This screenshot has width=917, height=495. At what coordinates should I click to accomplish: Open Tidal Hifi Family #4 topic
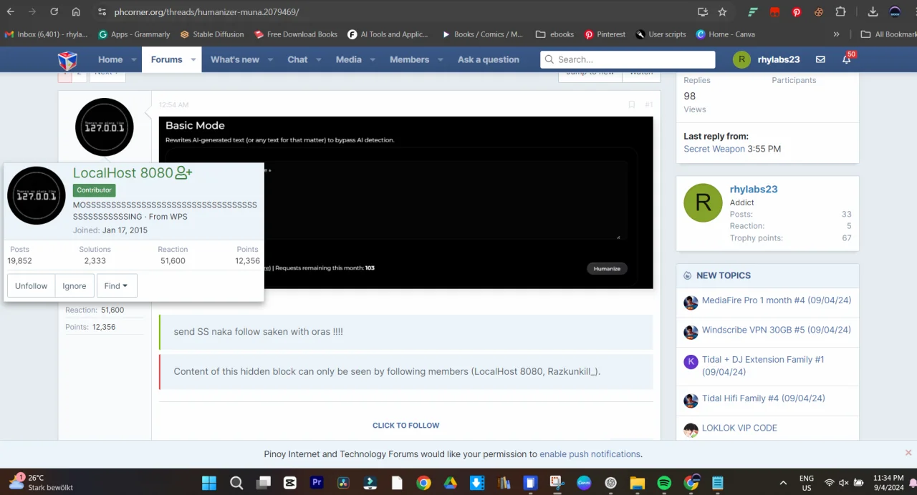pyautogui.click(x=764, y=398)
